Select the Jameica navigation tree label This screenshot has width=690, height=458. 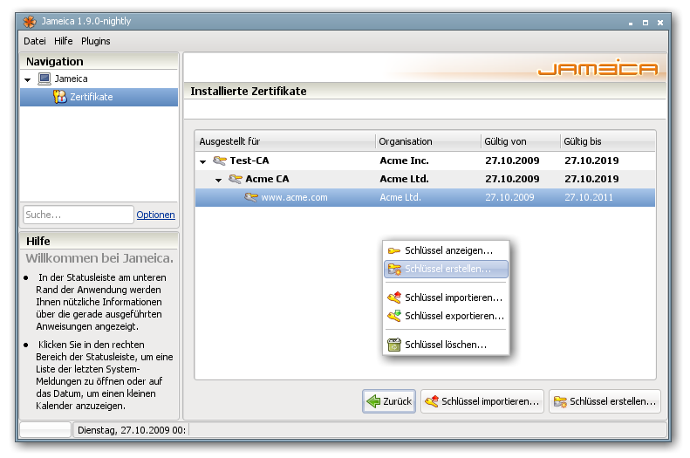(x=71, y=79)
